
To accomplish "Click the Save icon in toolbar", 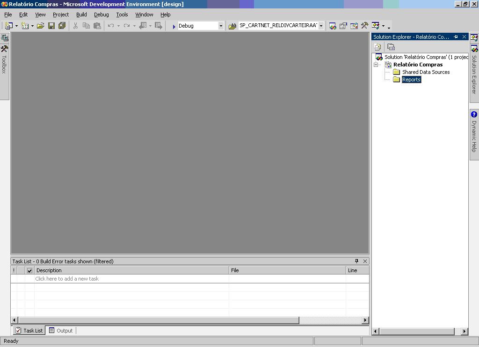I will click(x=51, y=26).
